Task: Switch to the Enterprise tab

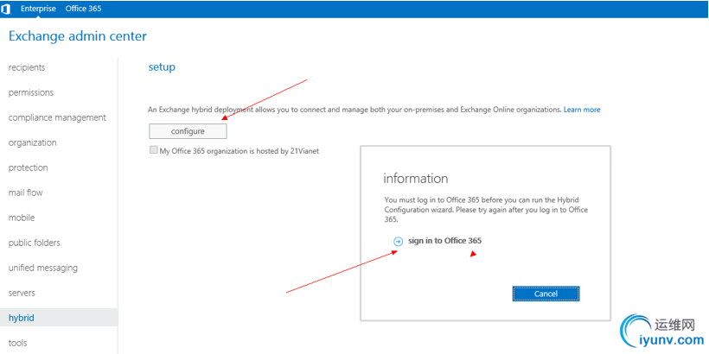Action: click(38, 9)
